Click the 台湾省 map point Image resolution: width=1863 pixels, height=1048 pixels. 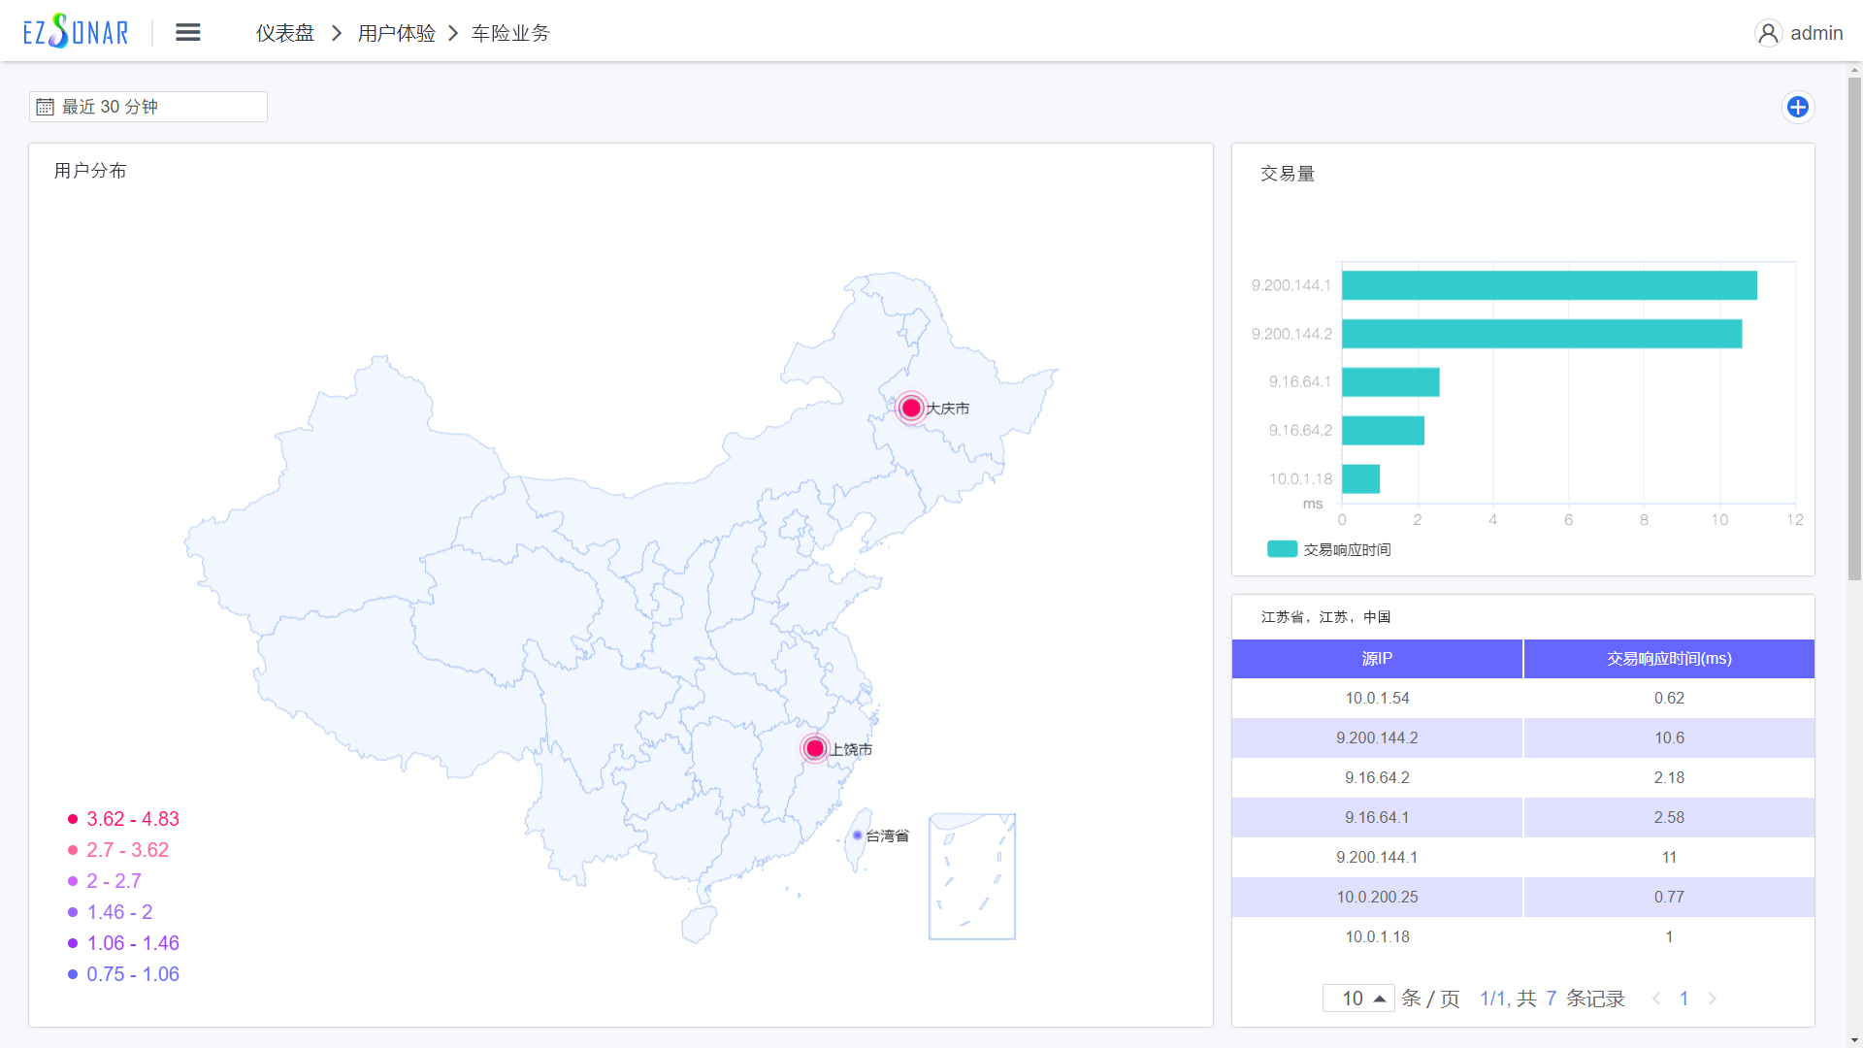(x=858, y=835)
